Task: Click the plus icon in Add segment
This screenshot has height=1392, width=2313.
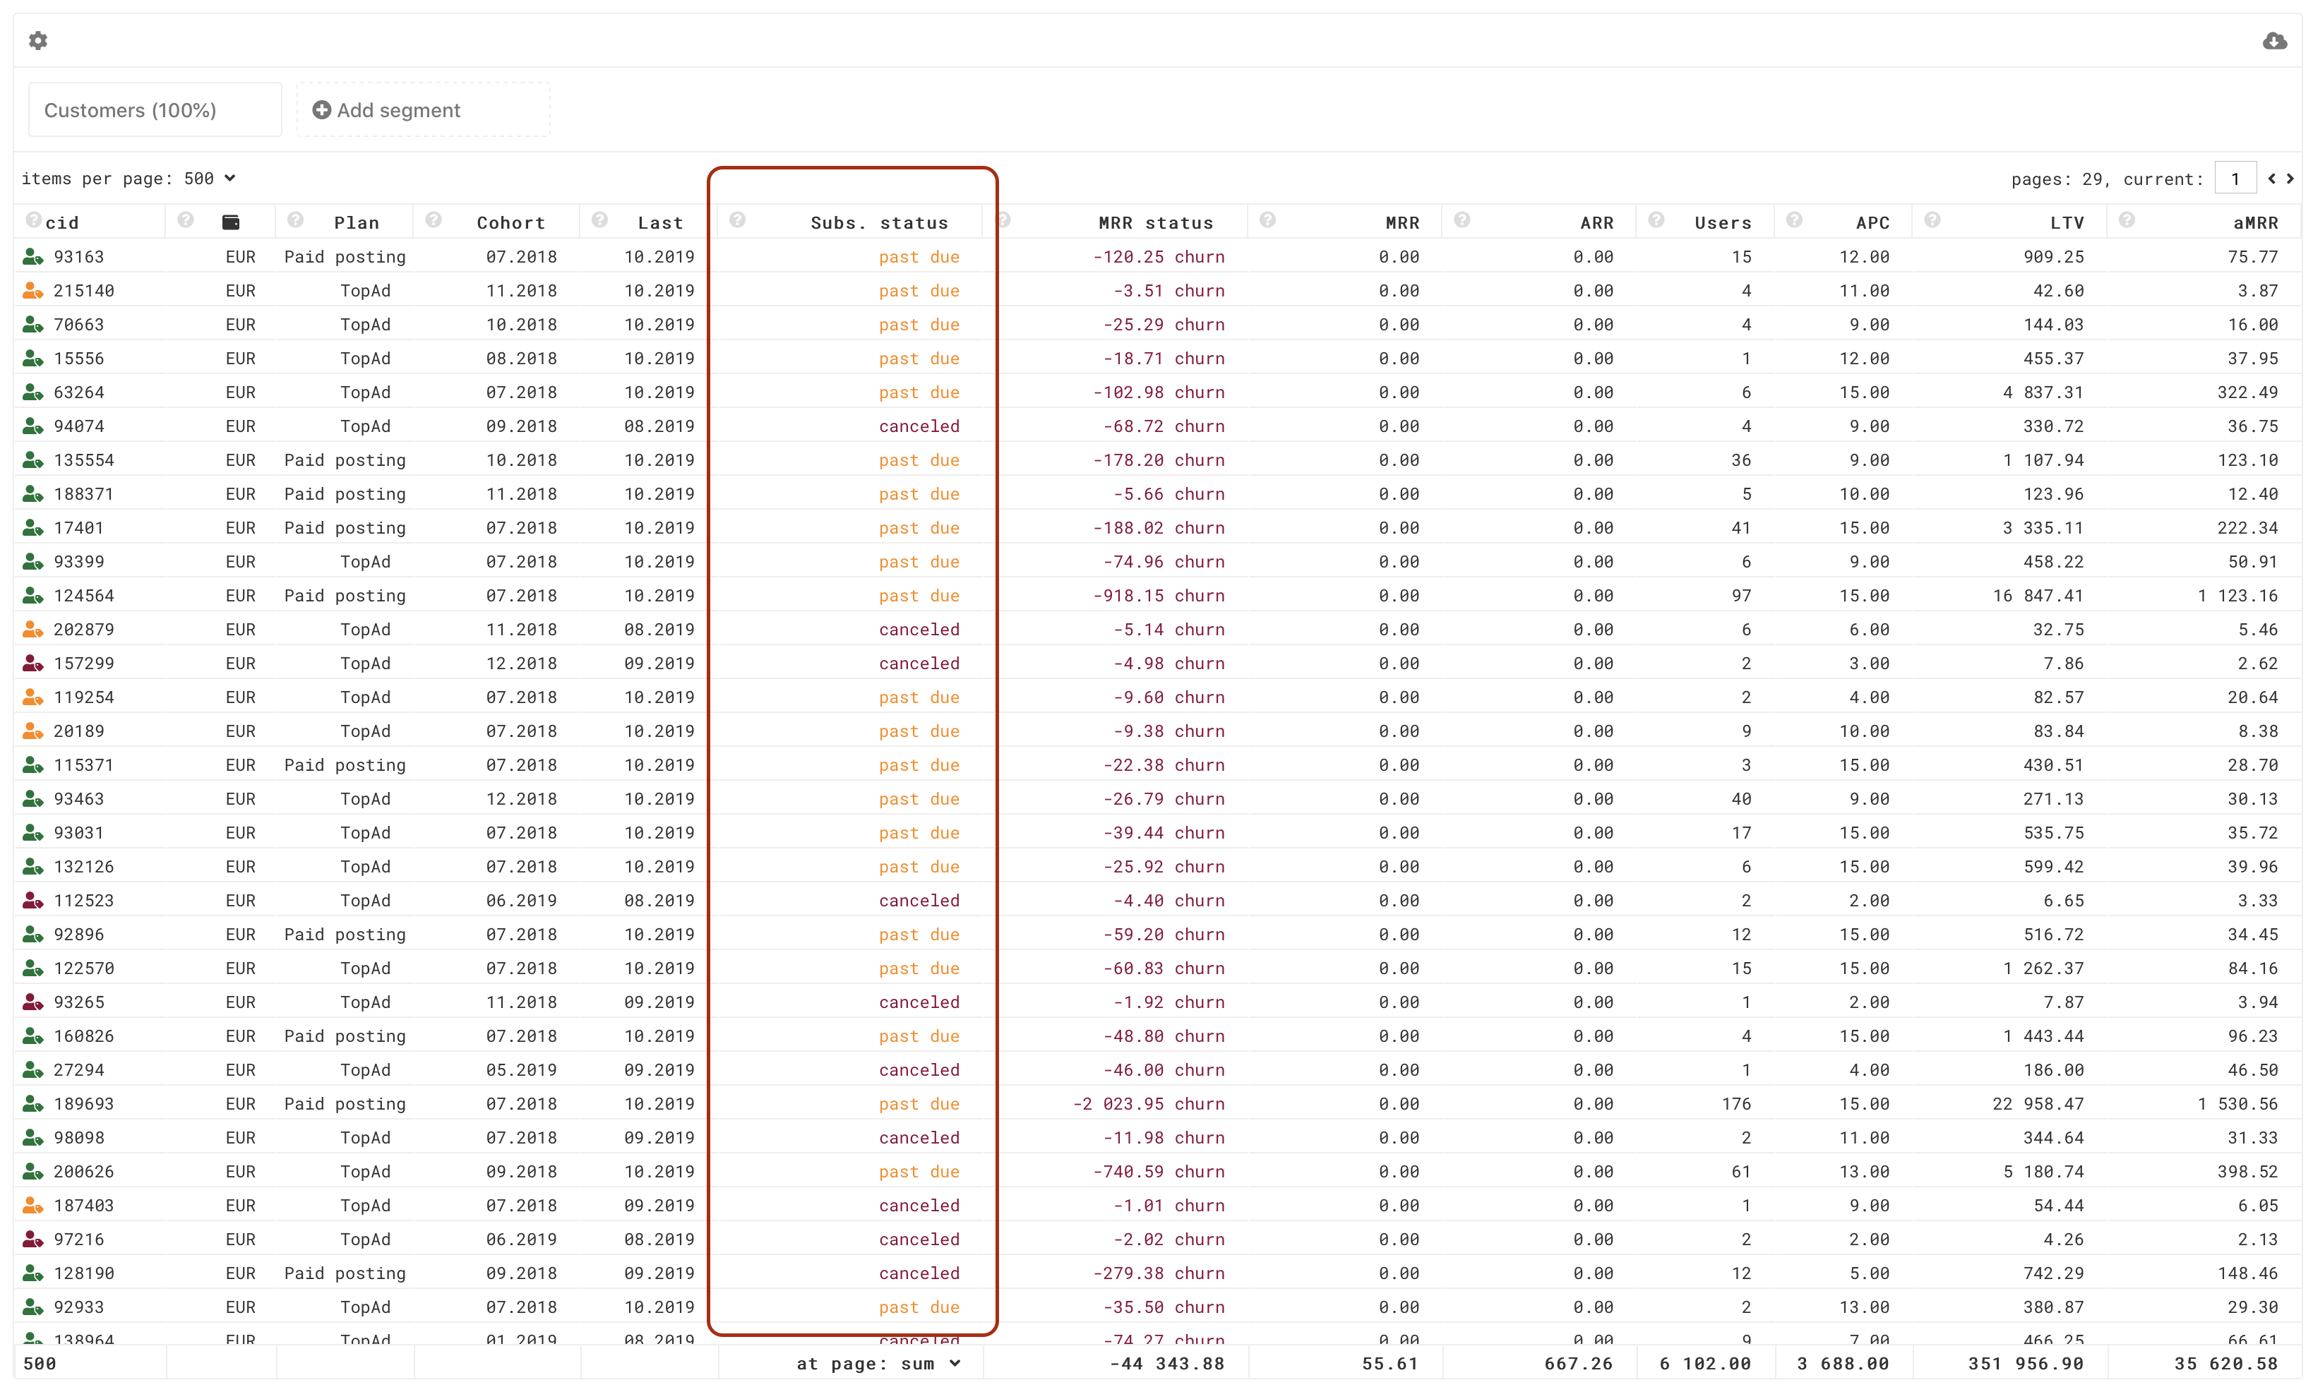Action: [x=321, y=109]
